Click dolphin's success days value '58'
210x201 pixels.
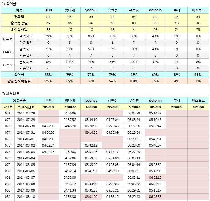click(x=155, y=23)
